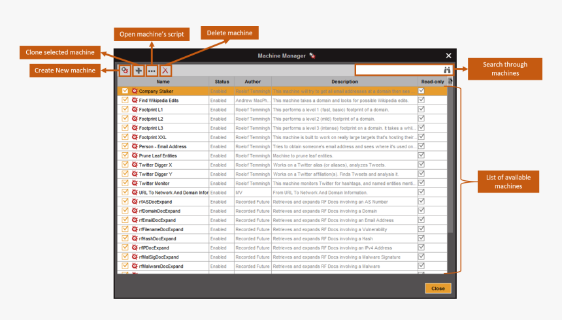562x320 pixels.
Task: Click the orange Close button
Action: [x=438, y=288]
